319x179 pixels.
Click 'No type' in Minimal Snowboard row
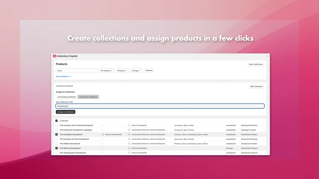pyautogui.click(x=229, y=148)
